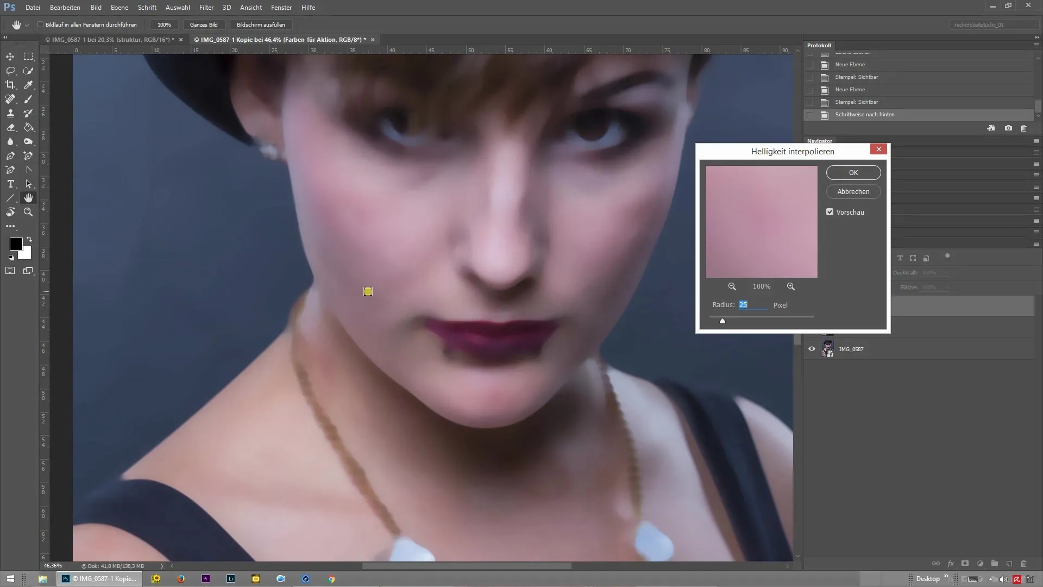This screenshot has width=1043, height=587.
Task: Select the History Brush tool
Action: 28,113
